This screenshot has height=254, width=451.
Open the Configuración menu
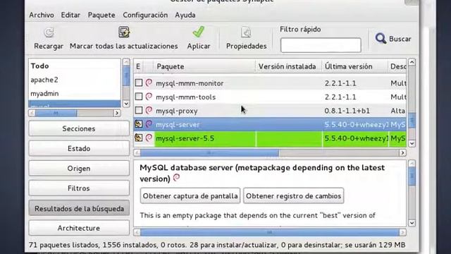pos(145,15)
